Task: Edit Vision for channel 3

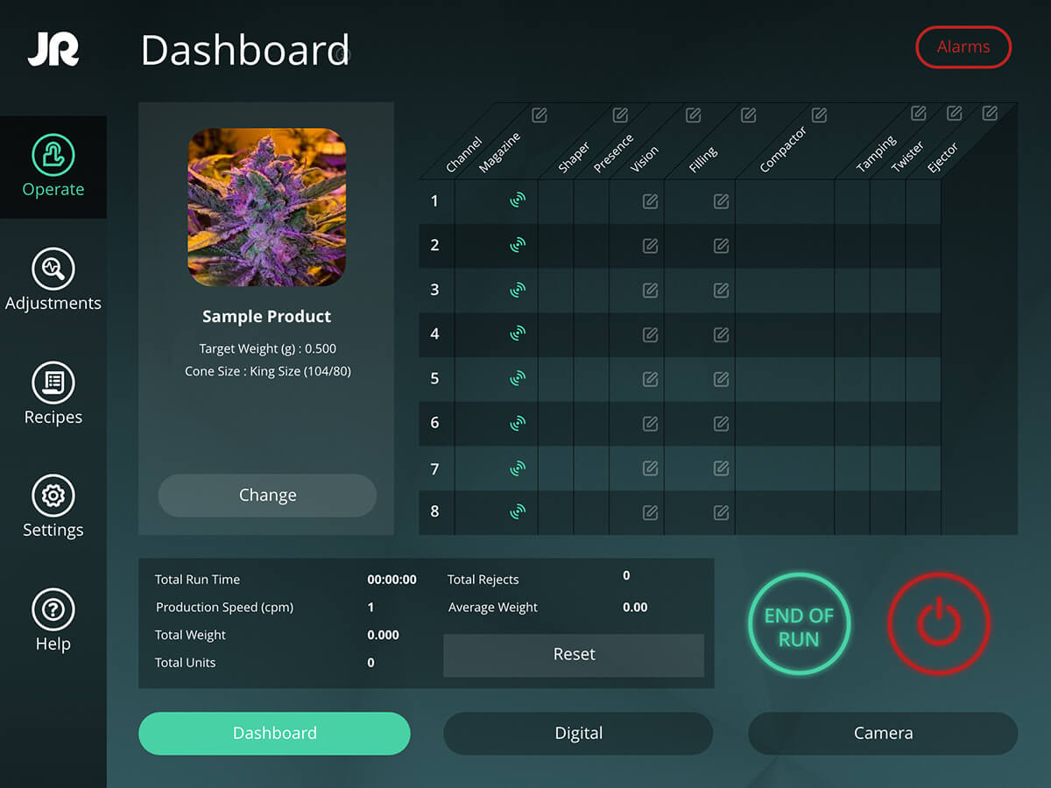Action: pos(651,290)
